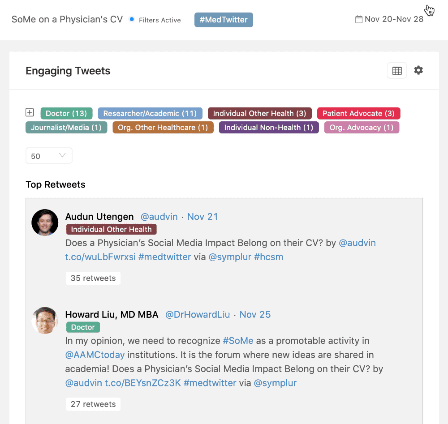This screenshot has width=448, height=424.
Task: Click the Org. Advocacy (1) pink tag
Action: click(x=362, y=127)
